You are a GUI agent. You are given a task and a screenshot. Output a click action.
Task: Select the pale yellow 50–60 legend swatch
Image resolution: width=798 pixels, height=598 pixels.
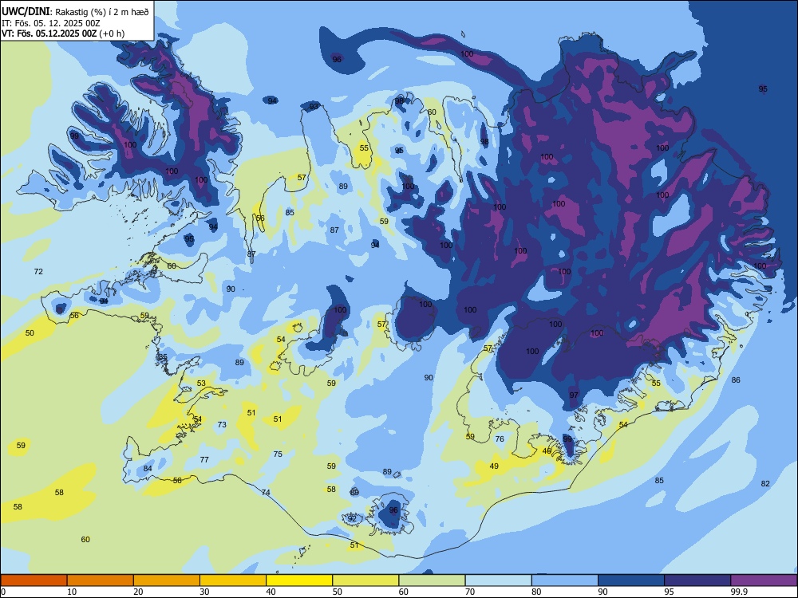pos(365,580)
